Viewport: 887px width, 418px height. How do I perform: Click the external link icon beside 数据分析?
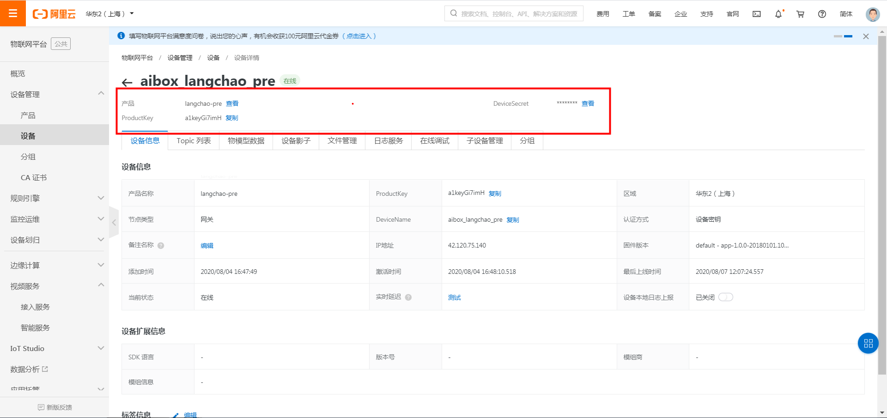coord(45,369)
